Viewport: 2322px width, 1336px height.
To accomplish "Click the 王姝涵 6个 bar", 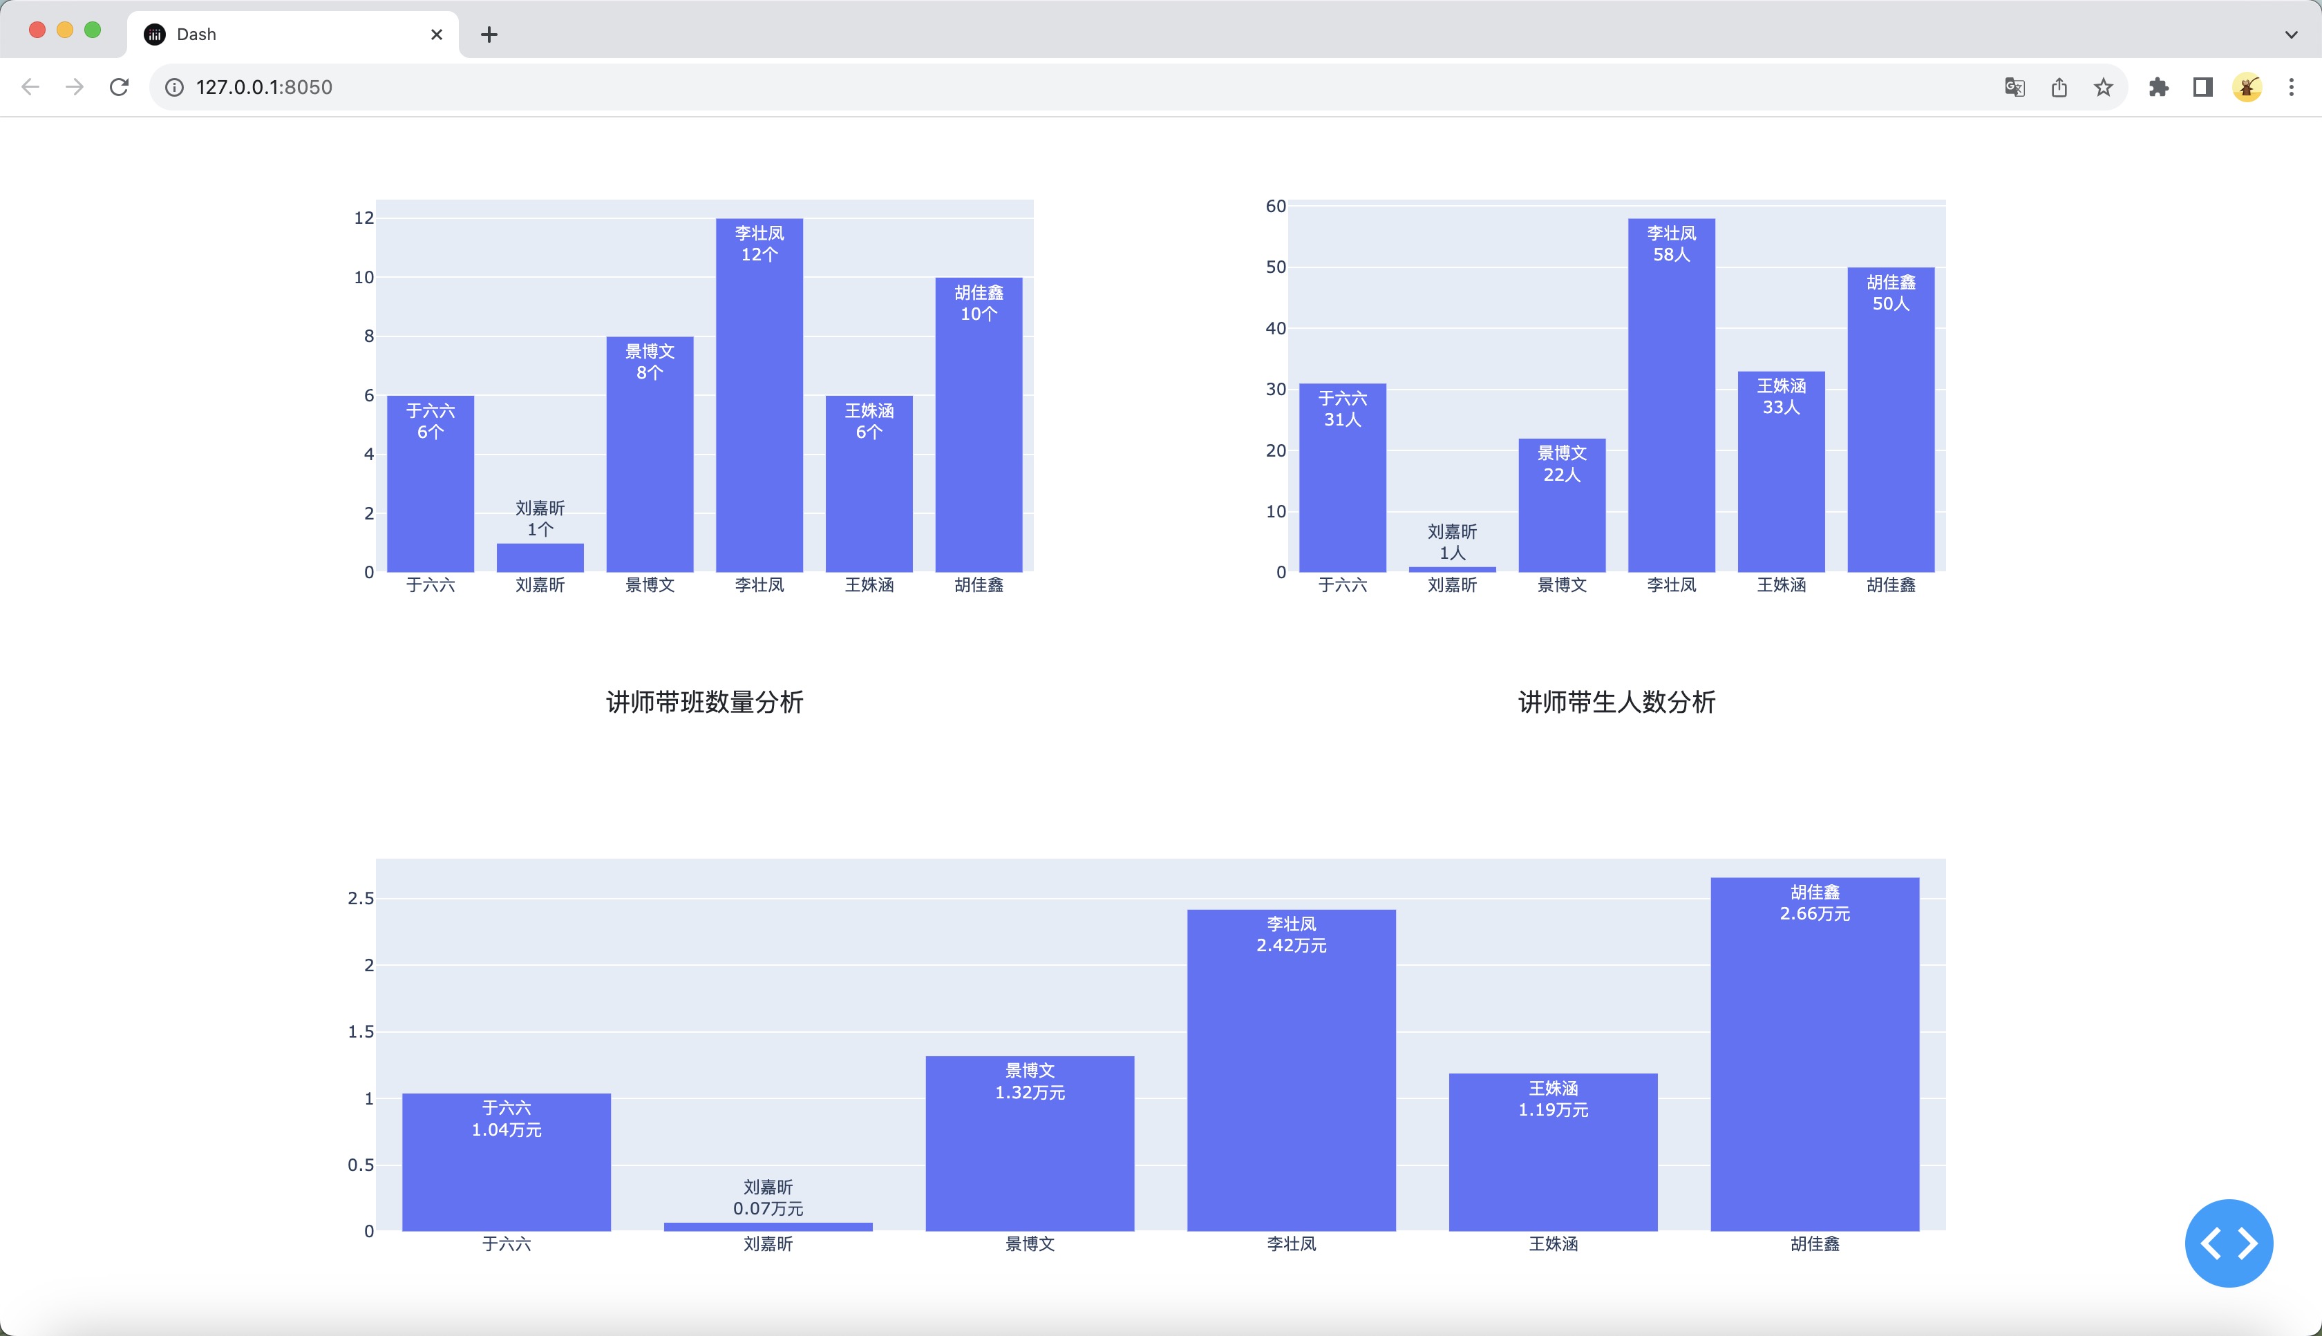I will click(869, 484).
